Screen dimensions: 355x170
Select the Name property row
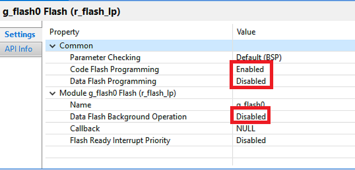(x=80, y=105)
